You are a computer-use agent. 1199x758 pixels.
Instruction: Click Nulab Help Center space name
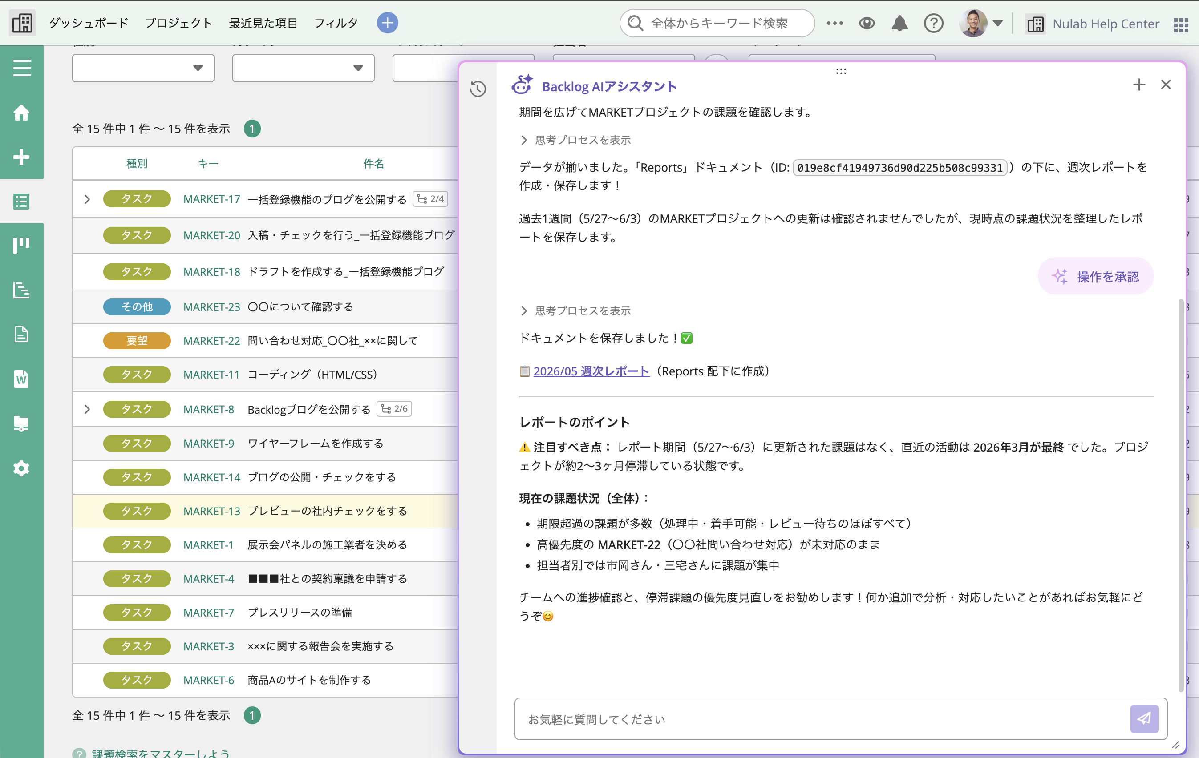1106,24
